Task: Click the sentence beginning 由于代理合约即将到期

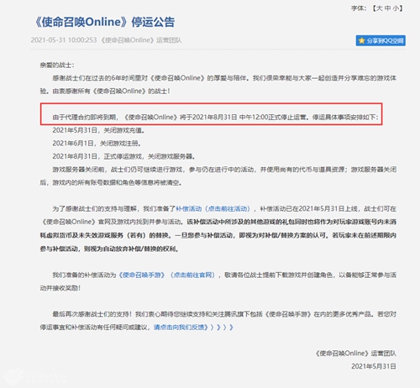Action: 215,117
